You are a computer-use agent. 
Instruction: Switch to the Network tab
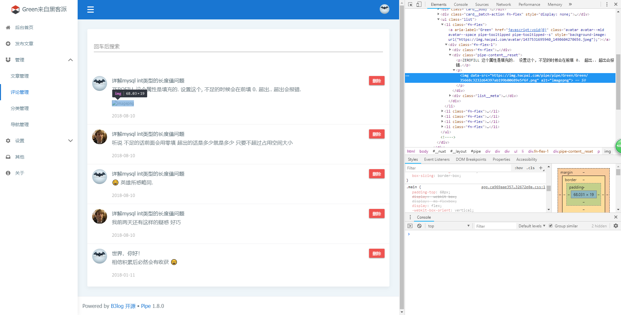pos(504,4)
